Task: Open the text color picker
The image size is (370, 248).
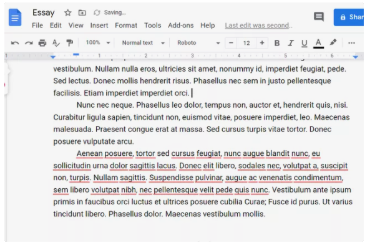Action: 318,44
